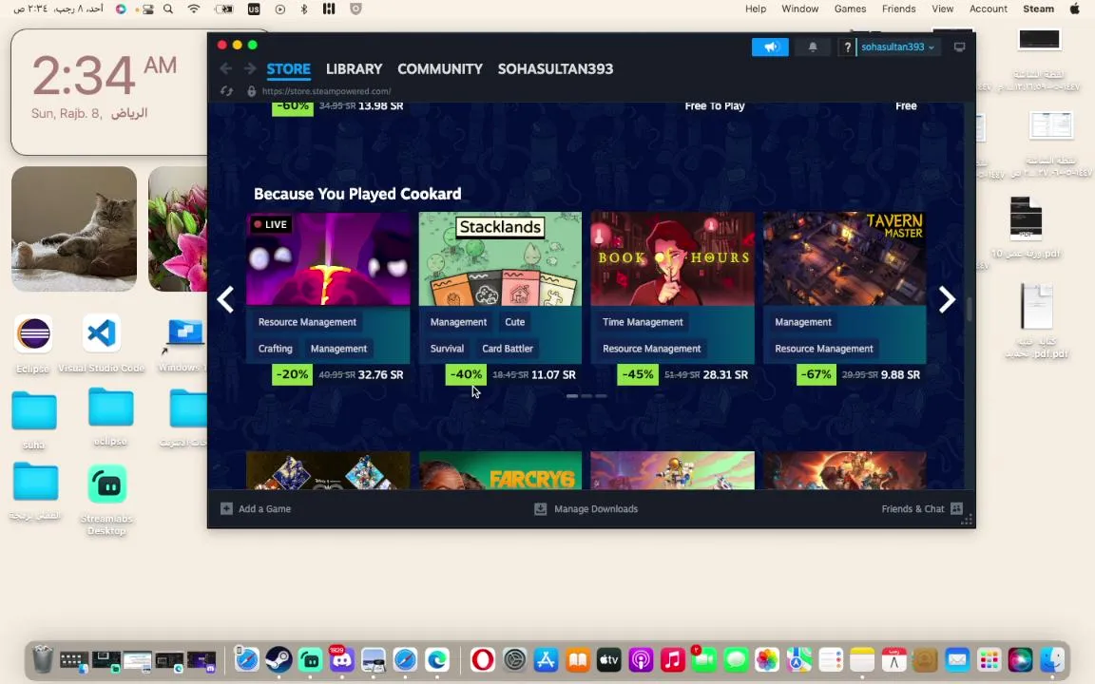
Task: Open the Stacklands game thumbnail
Action: coord(500,259)
